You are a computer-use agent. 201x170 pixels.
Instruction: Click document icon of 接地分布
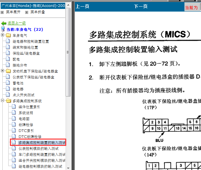point(8,65)
